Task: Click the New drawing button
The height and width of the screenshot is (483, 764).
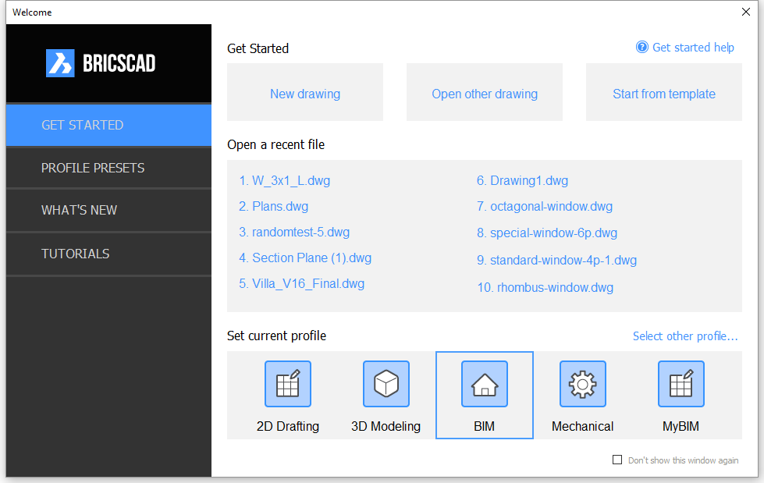Action: point(305,92)
